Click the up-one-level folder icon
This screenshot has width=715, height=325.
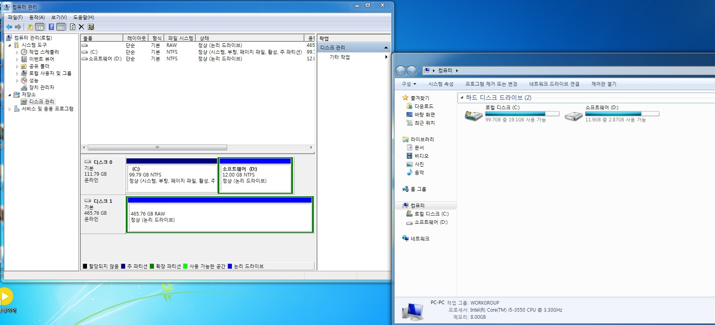pyautogui.click(x=30, y=27)
